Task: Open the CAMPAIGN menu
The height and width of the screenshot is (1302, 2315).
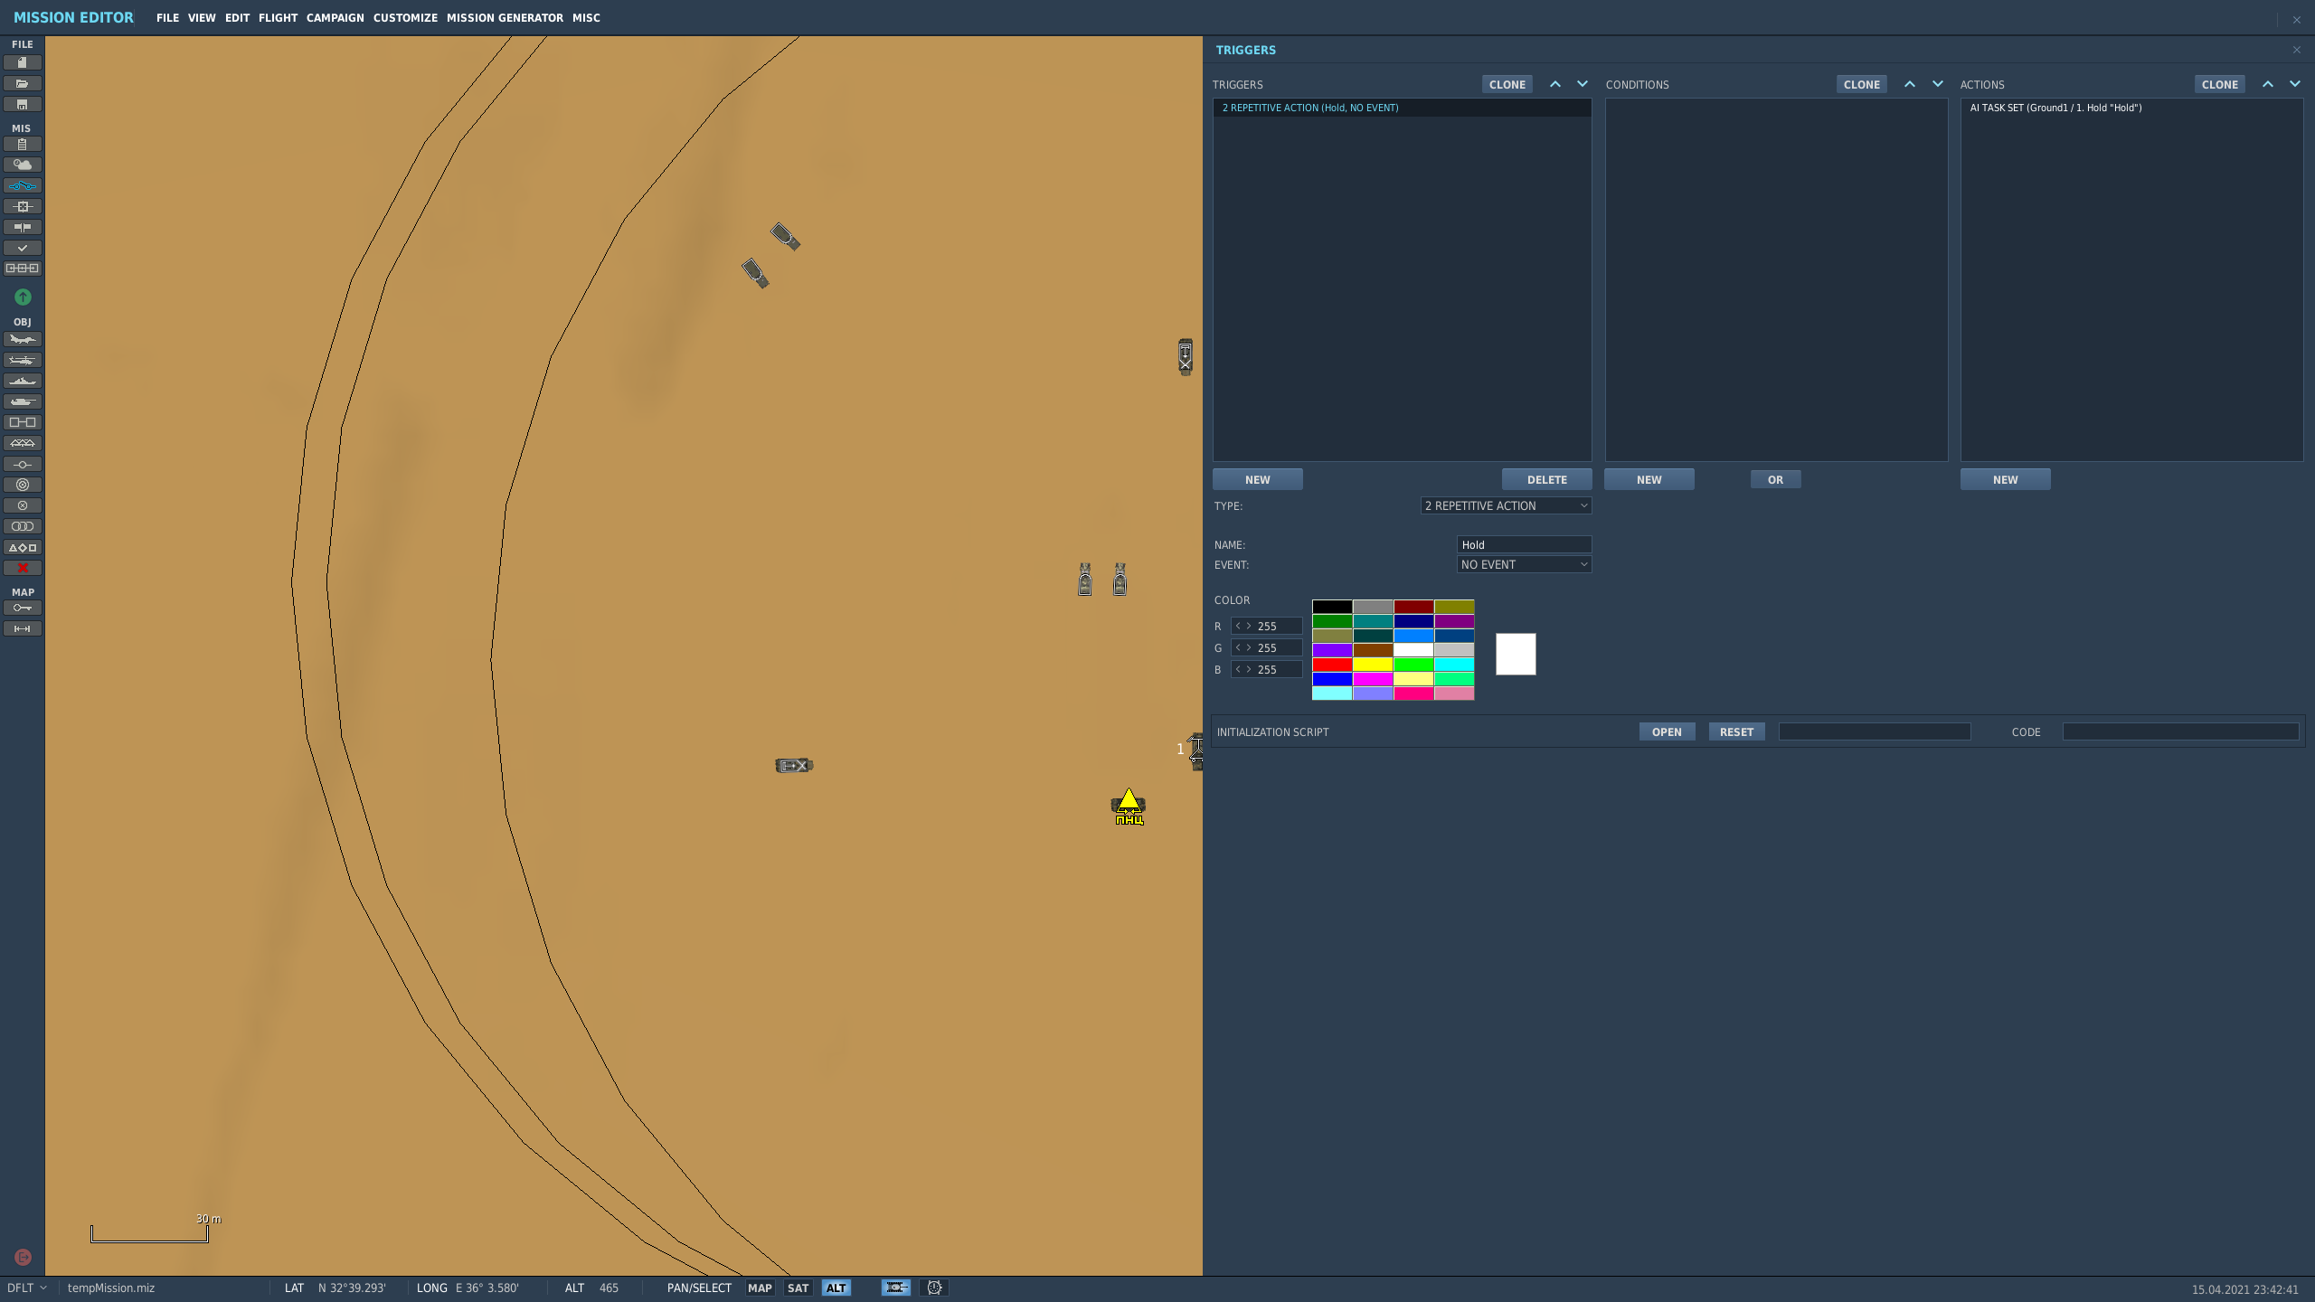Action: (335, 18)
